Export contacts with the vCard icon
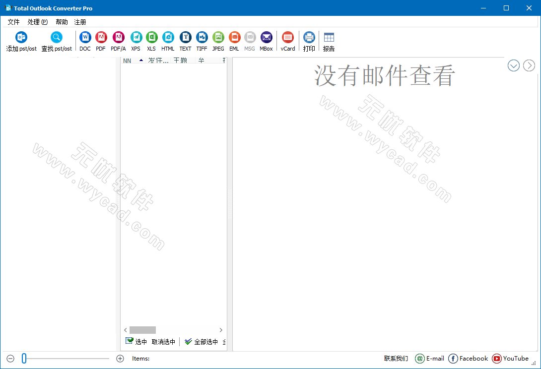 pyautogui.click(x=288, y=38)
